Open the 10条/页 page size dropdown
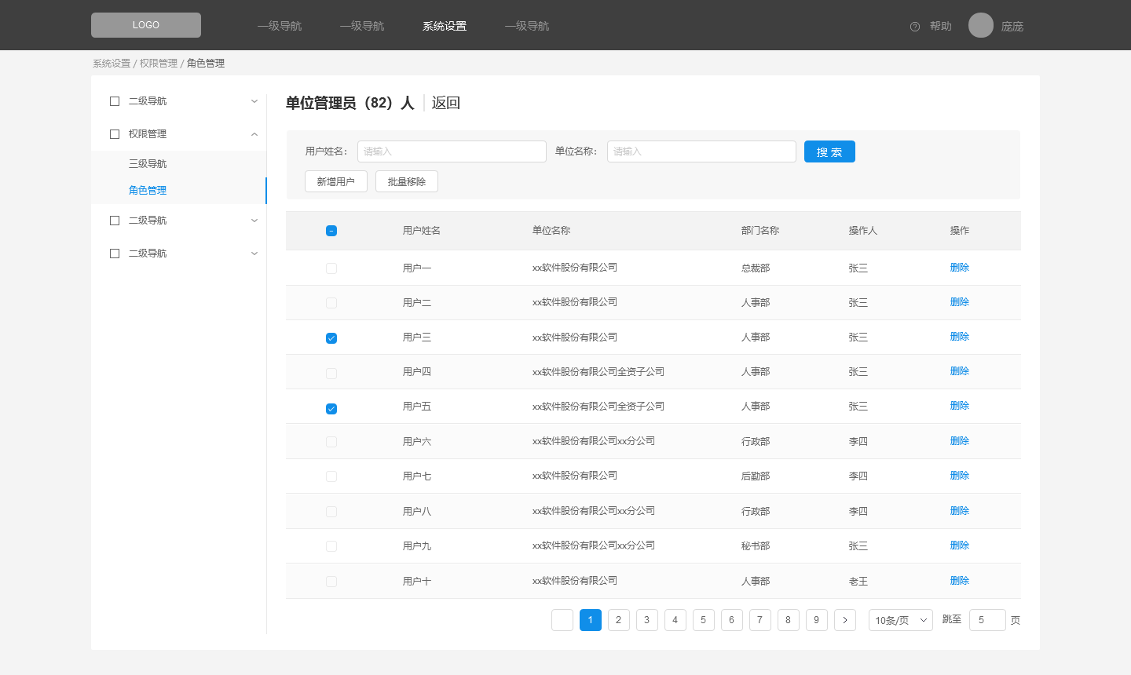 coord(901,620)
